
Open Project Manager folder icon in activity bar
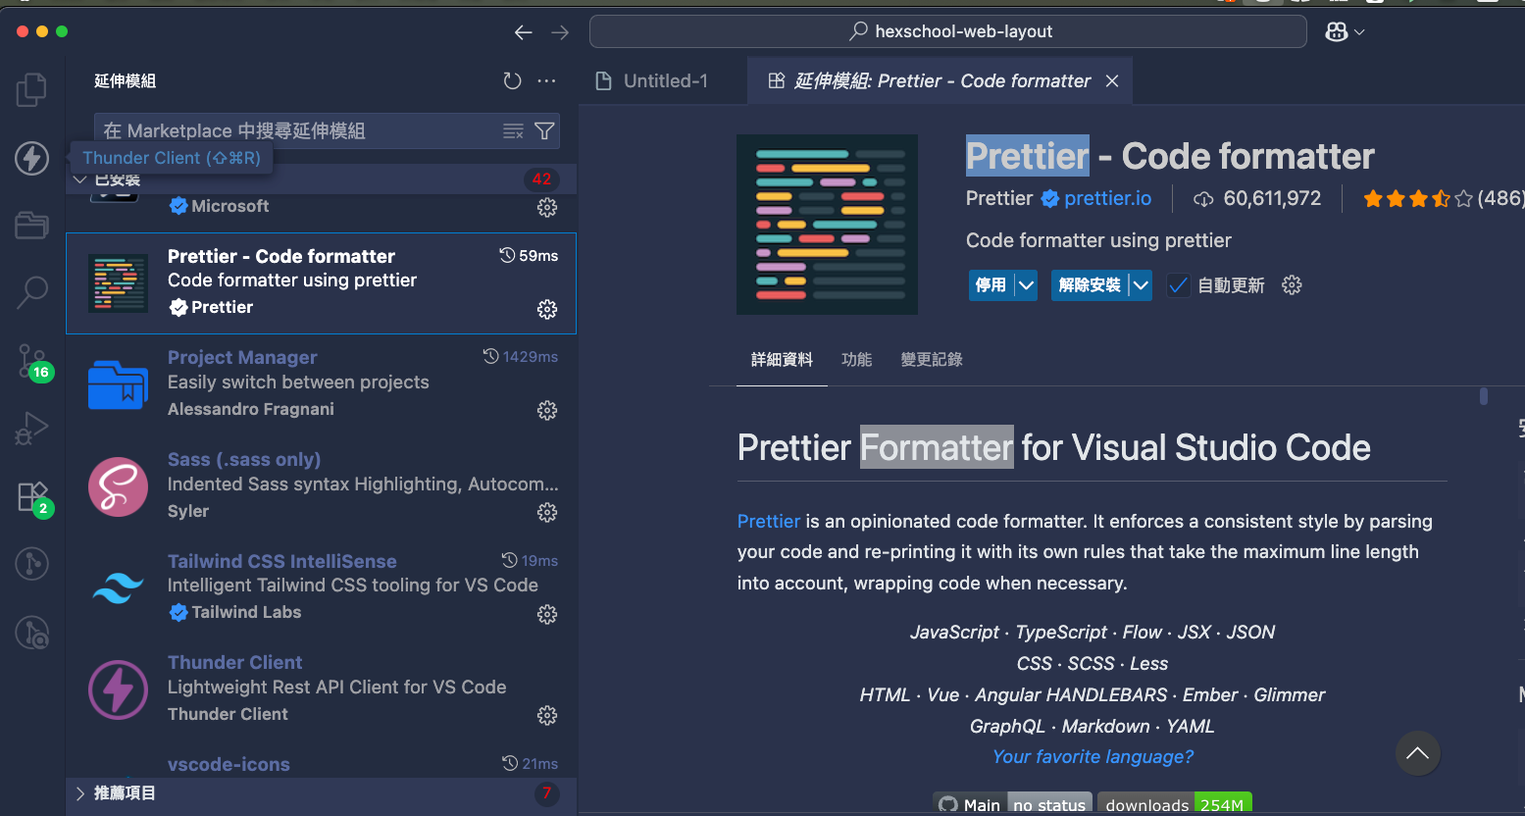[x=31, y=226]
